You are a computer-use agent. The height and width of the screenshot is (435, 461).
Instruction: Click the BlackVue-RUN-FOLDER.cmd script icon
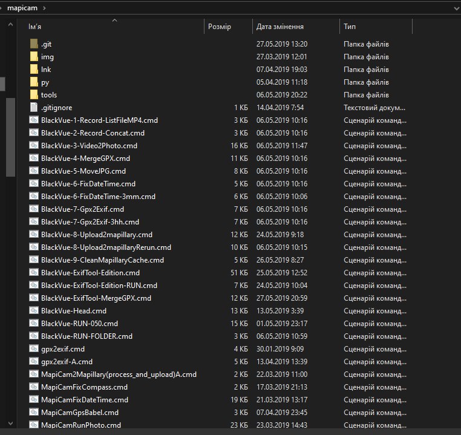click(x=34, y=336)
